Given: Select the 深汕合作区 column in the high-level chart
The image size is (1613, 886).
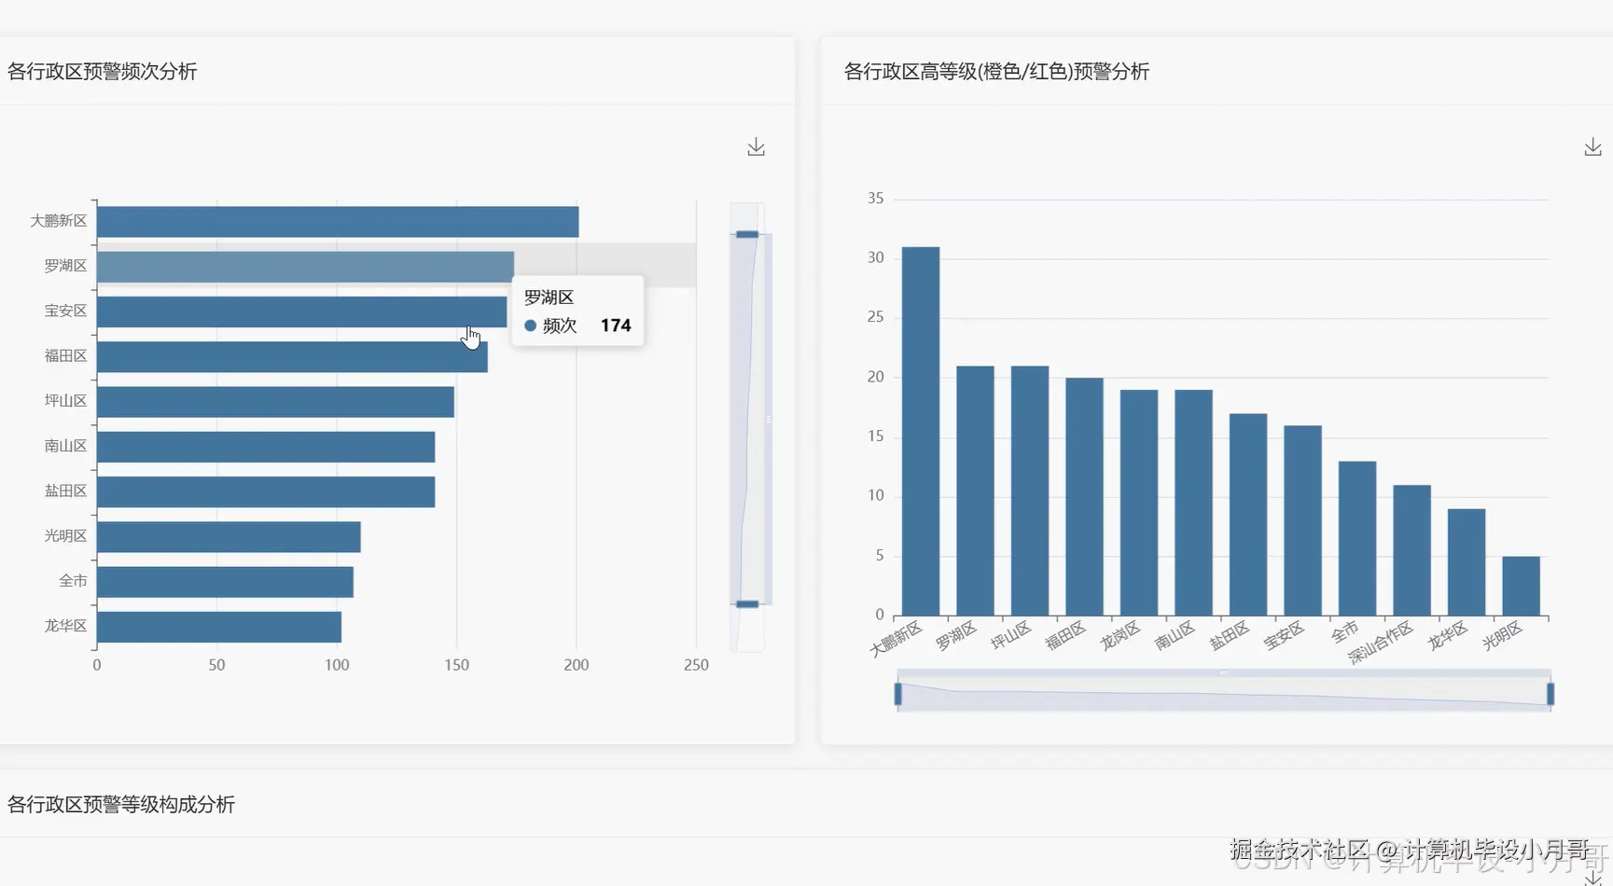Looking at the screenshot, I should (1411, 550).
